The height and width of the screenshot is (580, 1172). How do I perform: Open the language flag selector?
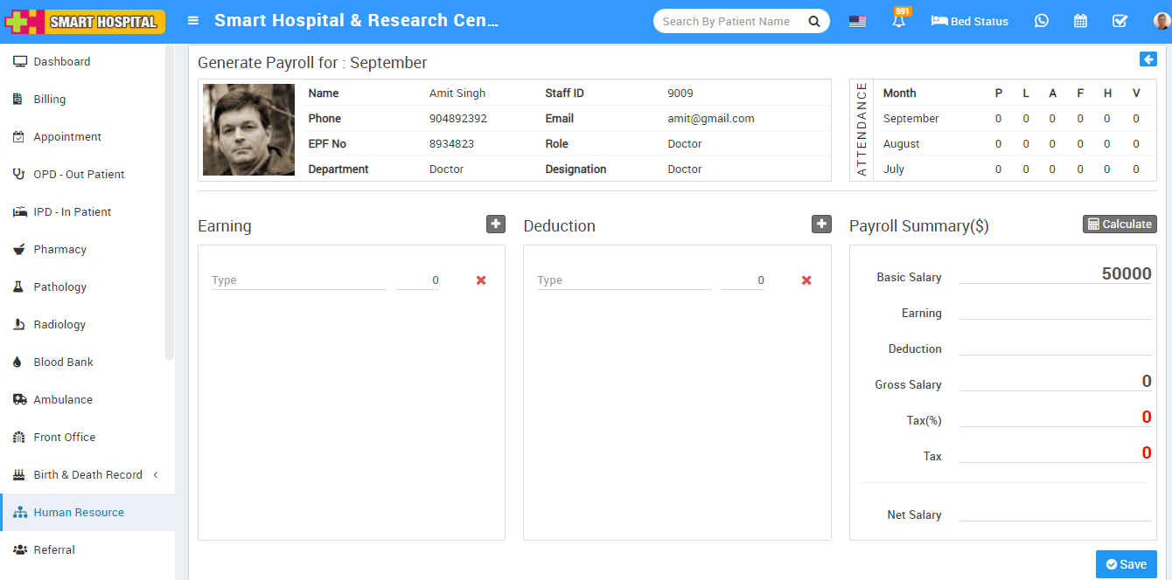click(857, 22)
